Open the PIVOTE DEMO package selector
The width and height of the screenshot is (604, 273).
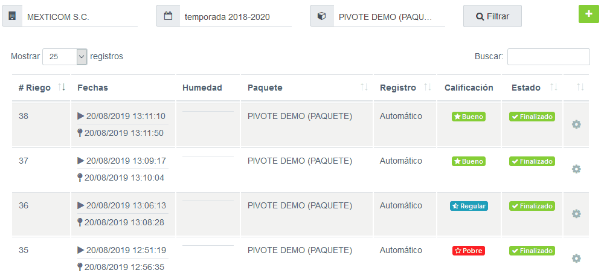[389, 16]
